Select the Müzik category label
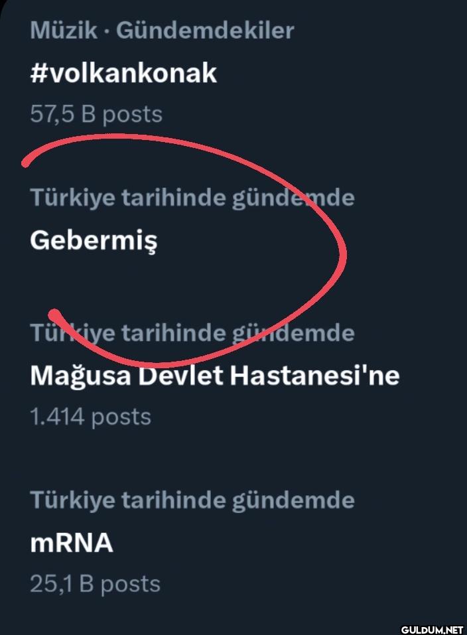The image size is (467, 635). tap(64, 30)
